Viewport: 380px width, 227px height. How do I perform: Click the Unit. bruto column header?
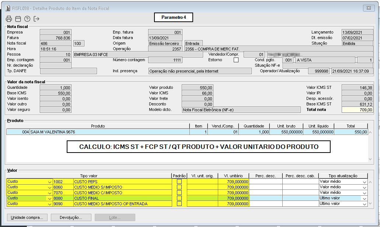pos(286,126)
